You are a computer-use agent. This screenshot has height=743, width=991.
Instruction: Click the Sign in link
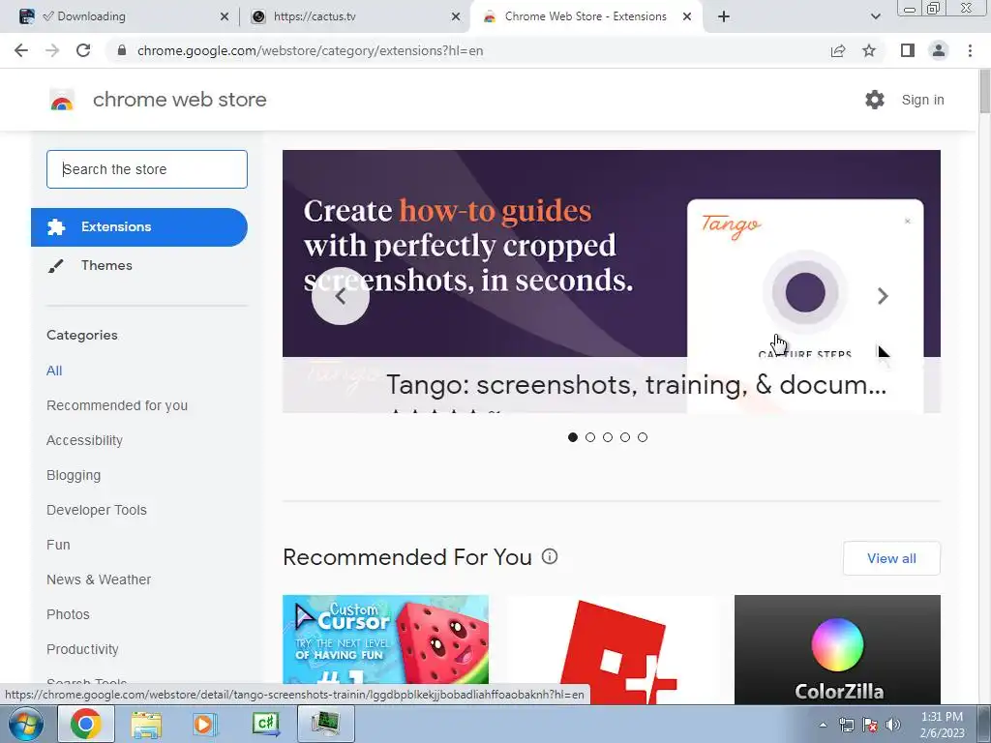tap(922, 100)
